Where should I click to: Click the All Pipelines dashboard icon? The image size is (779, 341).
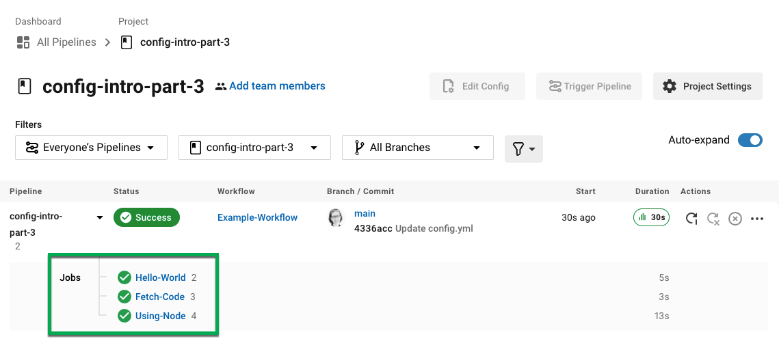tap(23, 42)
